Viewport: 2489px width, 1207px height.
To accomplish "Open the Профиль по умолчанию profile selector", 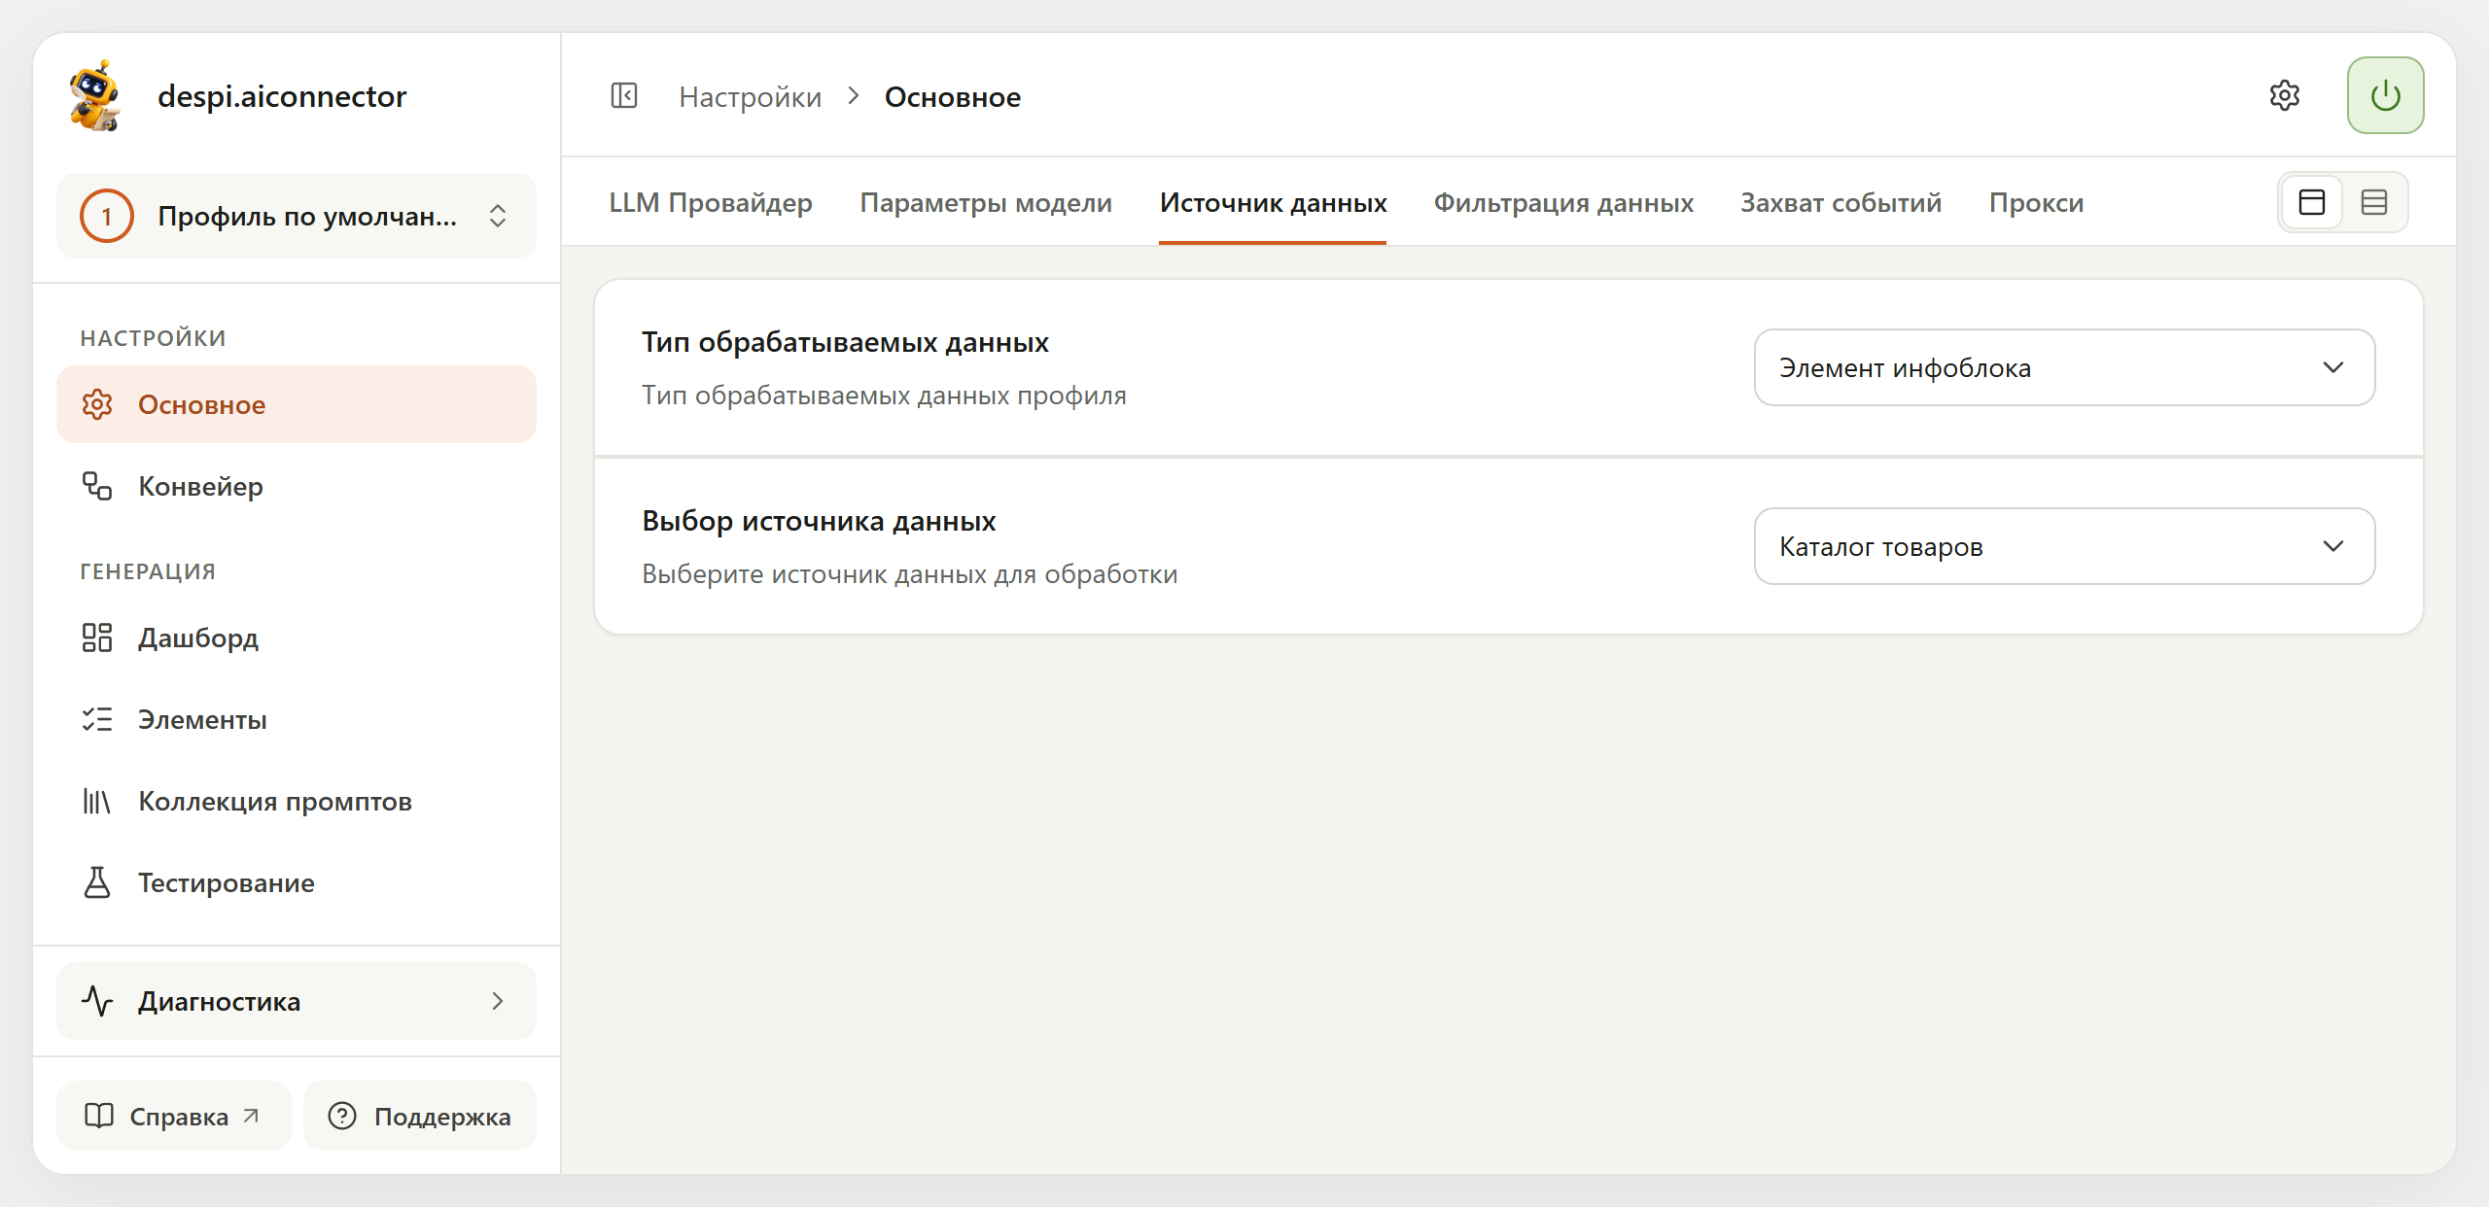I will pyautogui.click(x=297, y=216).
